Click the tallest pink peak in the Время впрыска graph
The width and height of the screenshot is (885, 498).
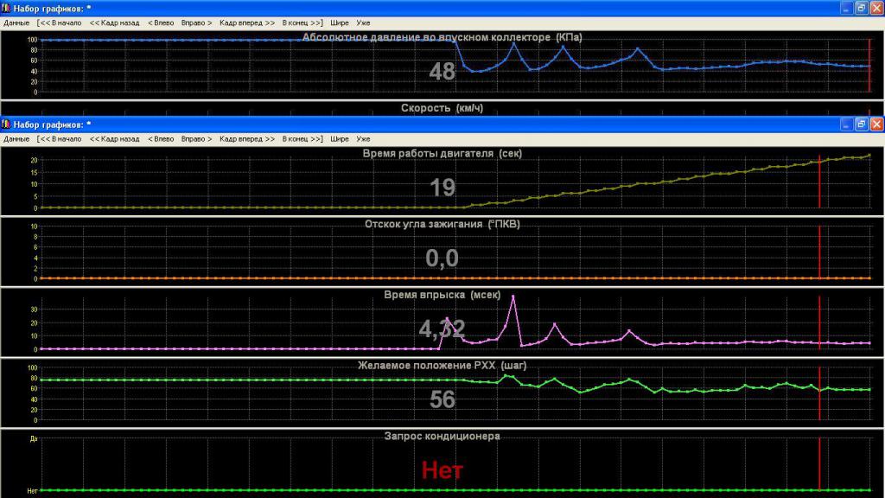[x=513, y=297]
